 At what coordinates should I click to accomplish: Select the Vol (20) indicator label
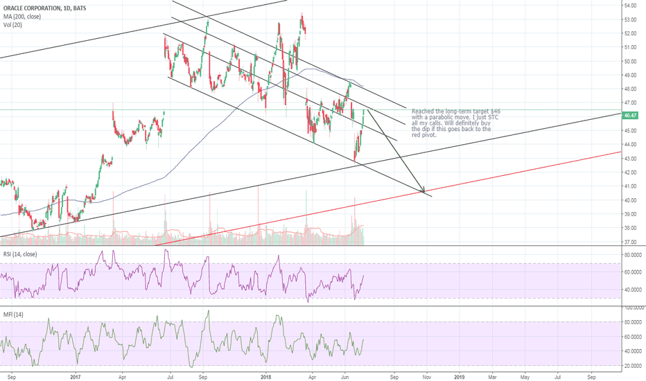[12, 25]
